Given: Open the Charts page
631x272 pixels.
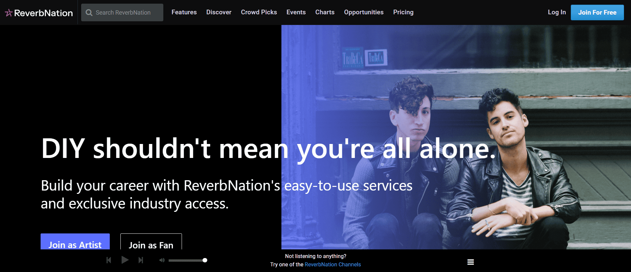Looking at the screenshot, I should 325,12.
